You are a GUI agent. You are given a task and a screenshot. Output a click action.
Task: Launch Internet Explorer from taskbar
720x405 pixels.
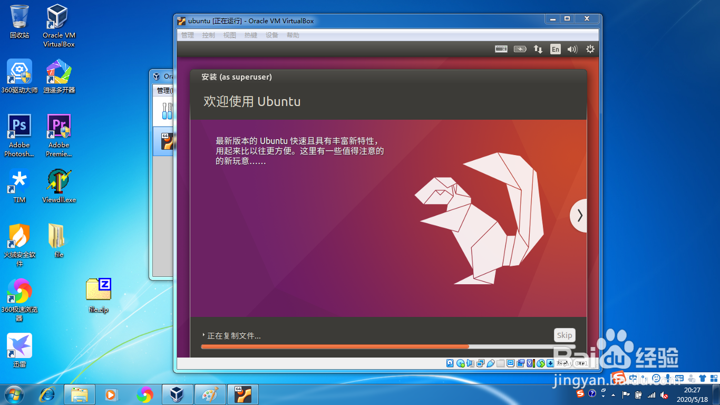pos(47,394)
